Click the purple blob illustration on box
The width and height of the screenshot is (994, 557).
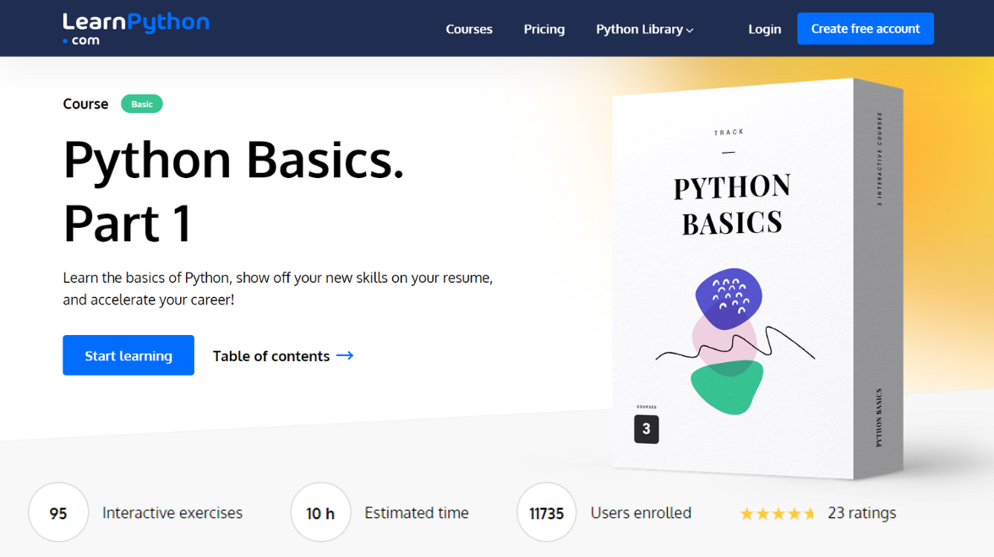pos(729,299)
